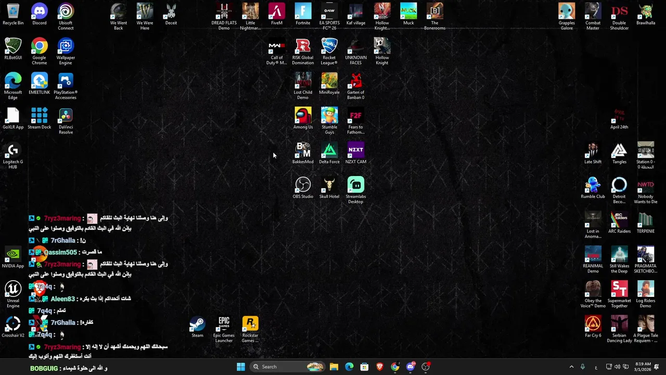Select the RLBotGUI desktop icon
Image resolution: width=666 pixels, height=375 pixels.
tap(13, 49)
